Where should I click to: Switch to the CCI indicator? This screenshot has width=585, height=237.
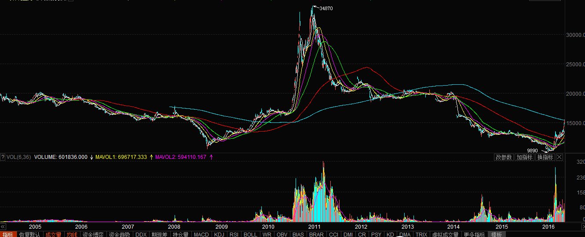click(x=333, y=234)
